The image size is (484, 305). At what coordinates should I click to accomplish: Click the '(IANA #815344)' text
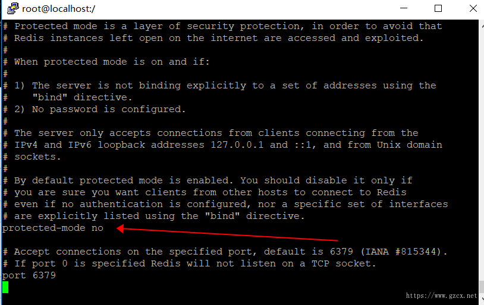click(404, 252)
